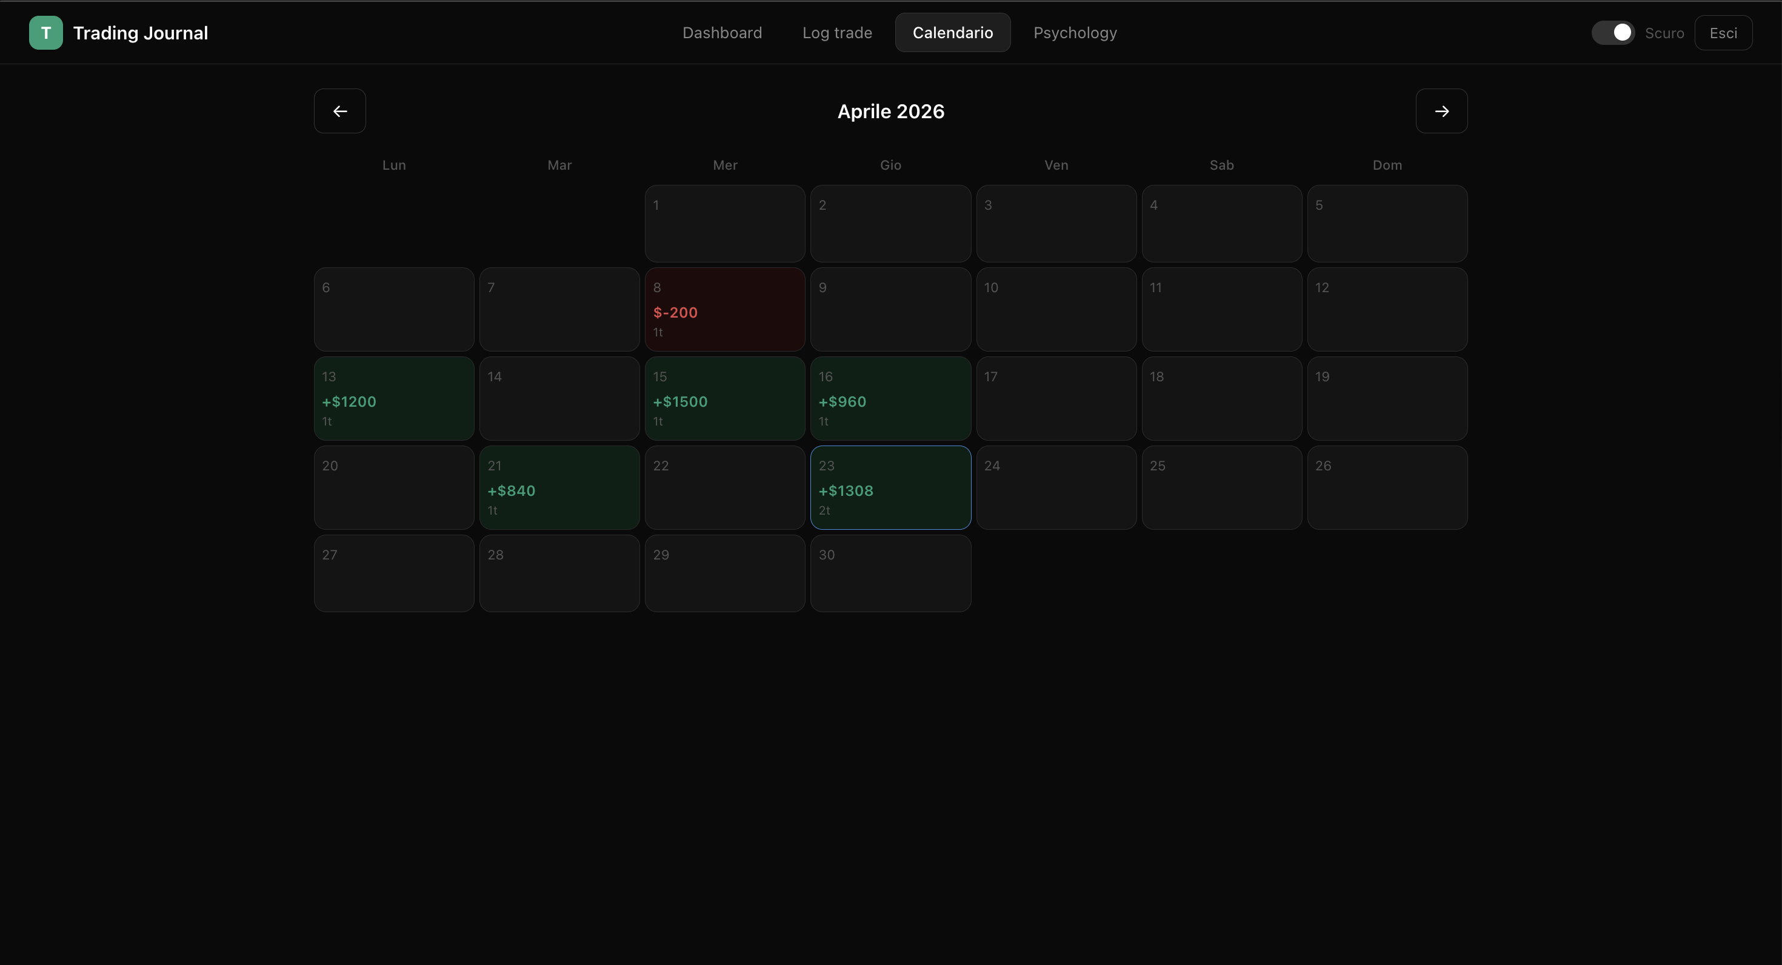Select April 30 at the end of the month

pyautogui.click(x=890, y=573)
